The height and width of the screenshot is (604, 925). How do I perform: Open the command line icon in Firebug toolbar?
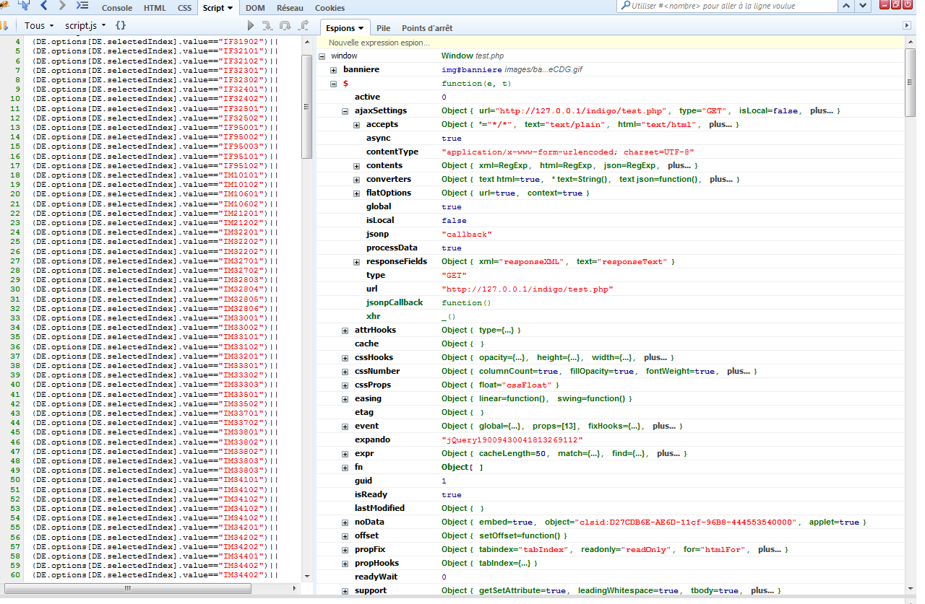coord(82,6)
